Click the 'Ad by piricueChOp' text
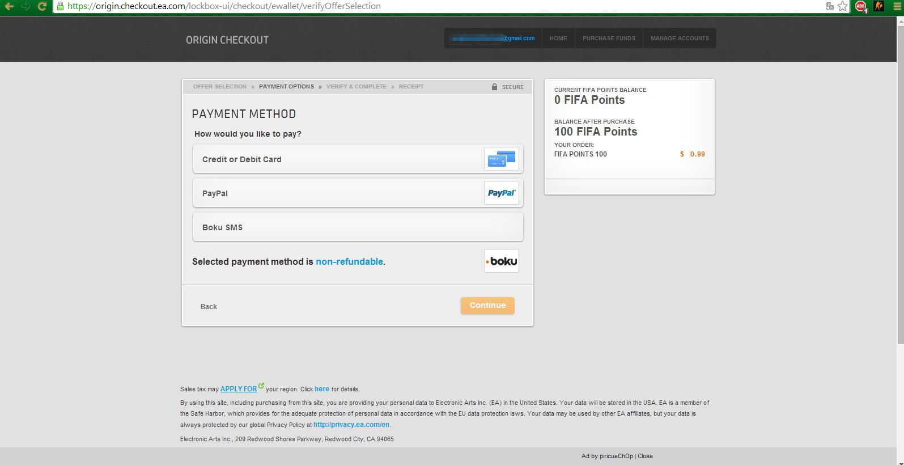 [x=607, y=456]
